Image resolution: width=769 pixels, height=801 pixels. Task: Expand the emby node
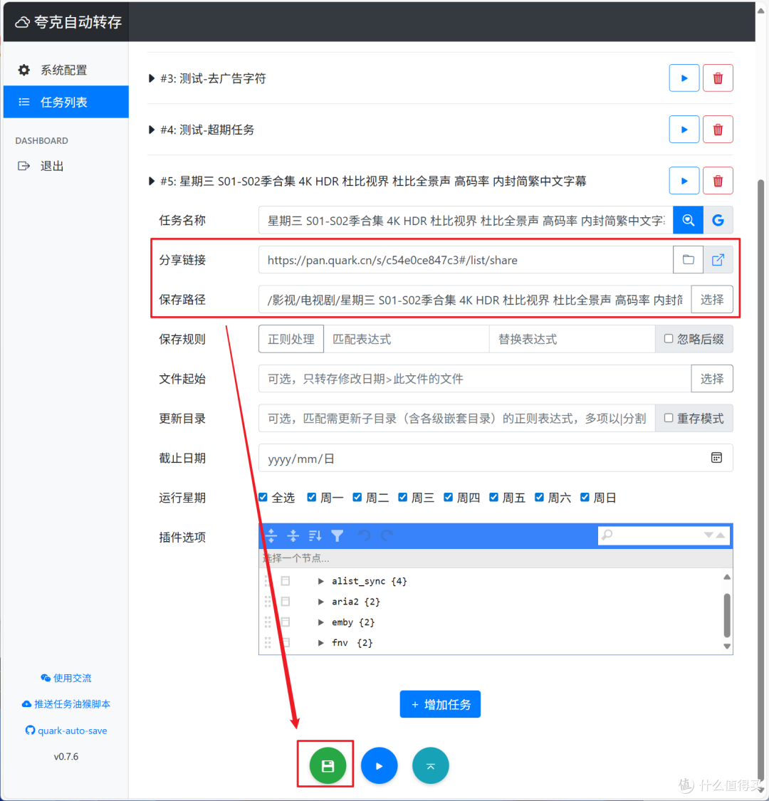pos(321,622)
